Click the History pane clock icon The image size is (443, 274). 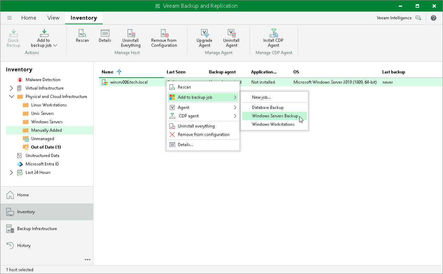coord(11,246)
